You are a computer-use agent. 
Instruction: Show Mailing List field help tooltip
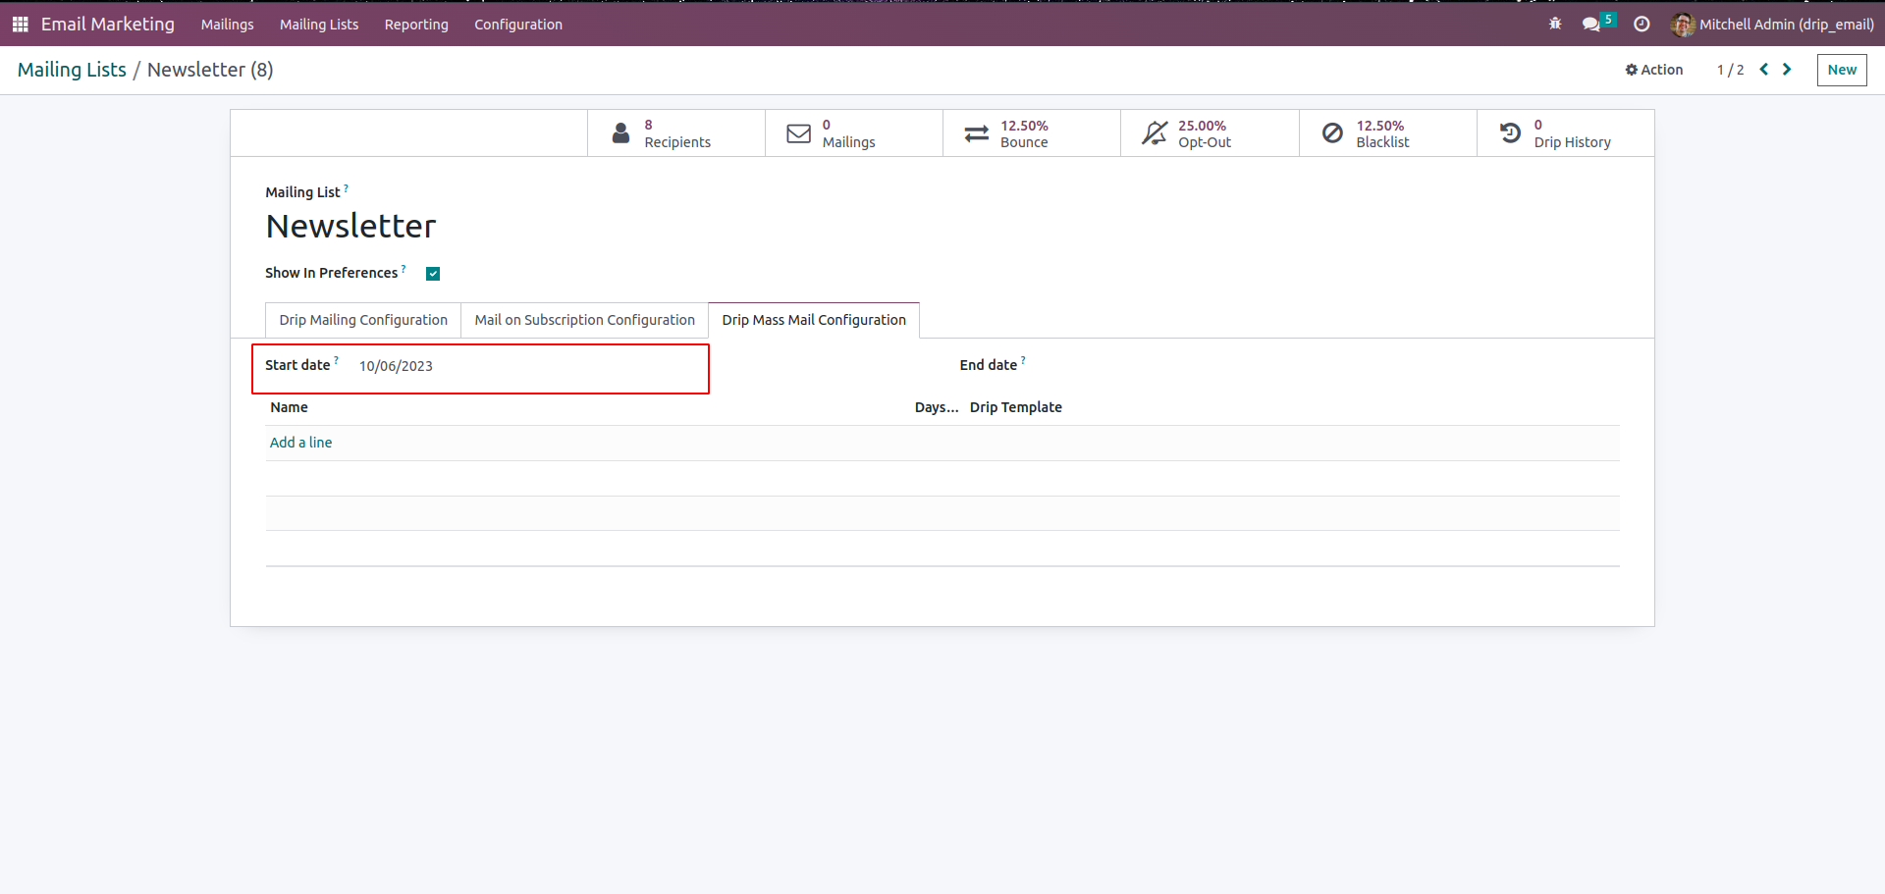click(x=346, y=187)
